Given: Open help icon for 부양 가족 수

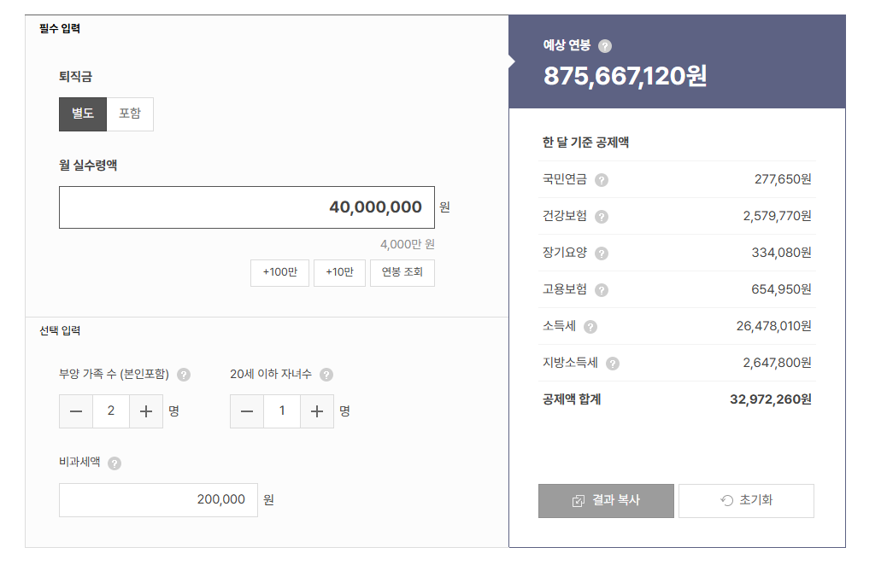Looking at the screenshot, I should point(184,375).
